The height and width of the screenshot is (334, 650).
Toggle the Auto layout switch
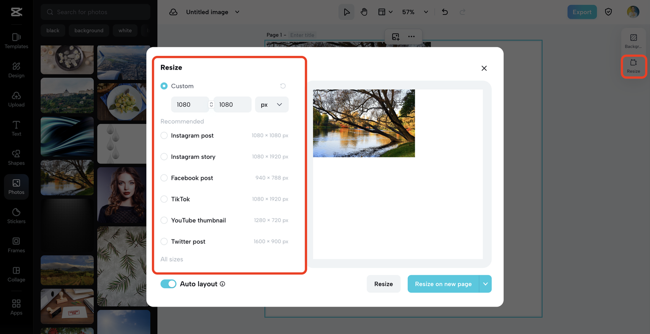pos(168,284)
